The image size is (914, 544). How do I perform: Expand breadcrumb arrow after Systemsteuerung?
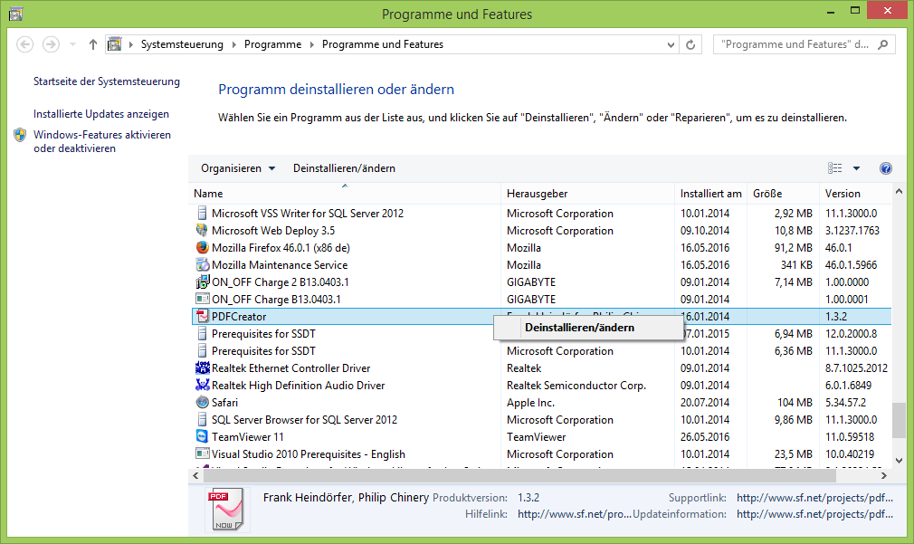[x=233, y=44]
